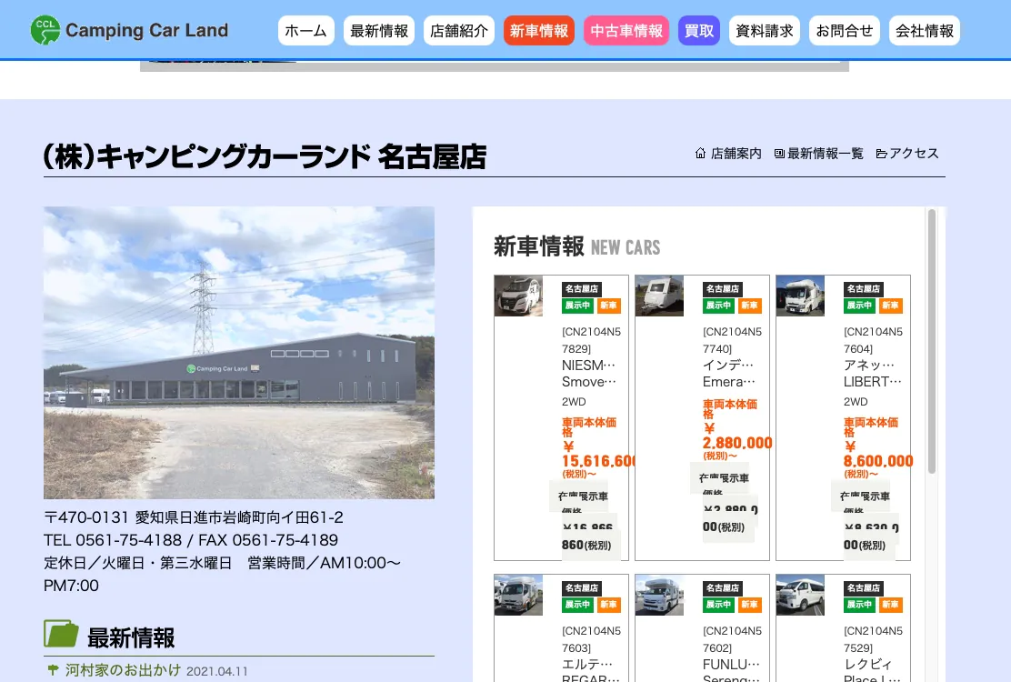Click the Camping Car Land logo

pyautogui.click(x=129, y=30)
